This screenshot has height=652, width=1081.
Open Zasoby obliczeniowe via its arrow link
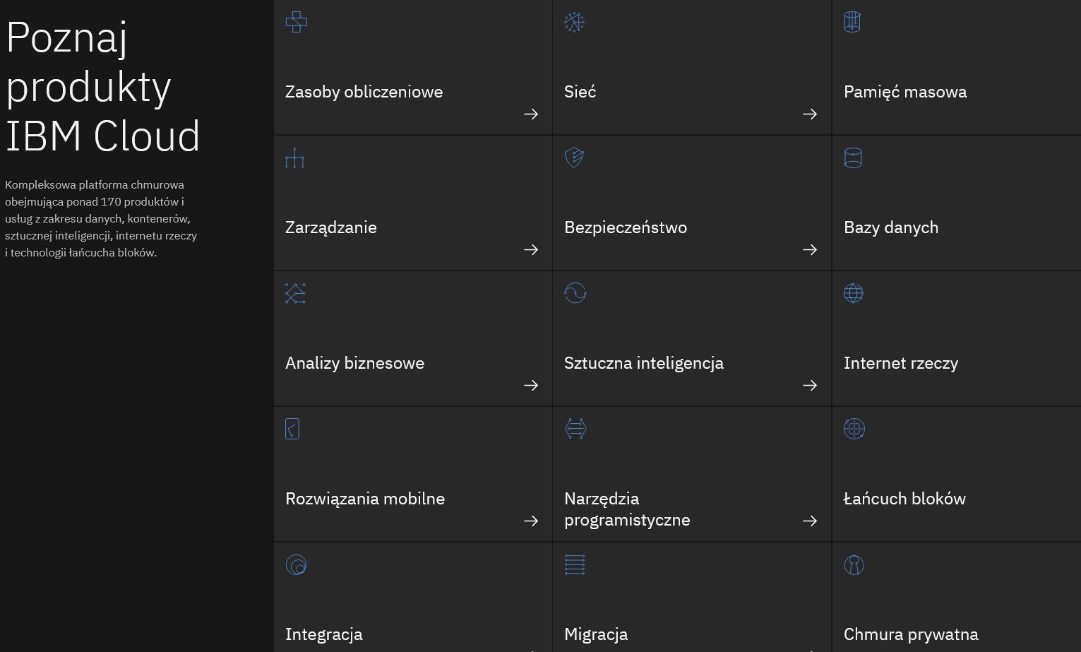[x=531, y=114]
